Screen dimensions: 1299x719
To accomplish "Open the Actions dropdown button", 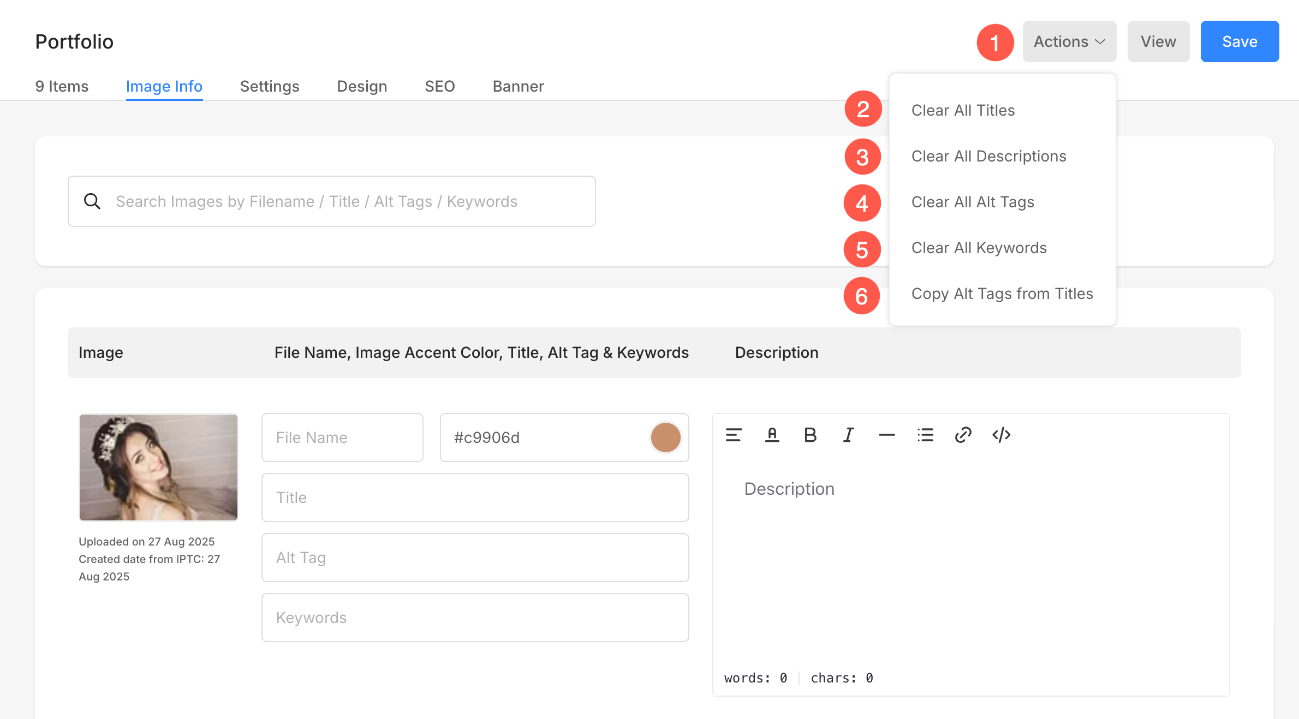I will tap(1069, 41).
